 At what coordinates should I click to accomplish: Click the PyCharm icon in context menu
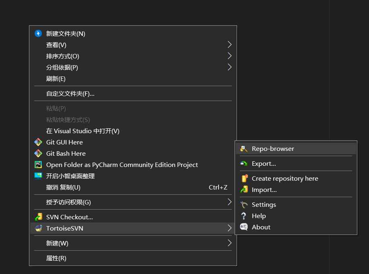38,165
